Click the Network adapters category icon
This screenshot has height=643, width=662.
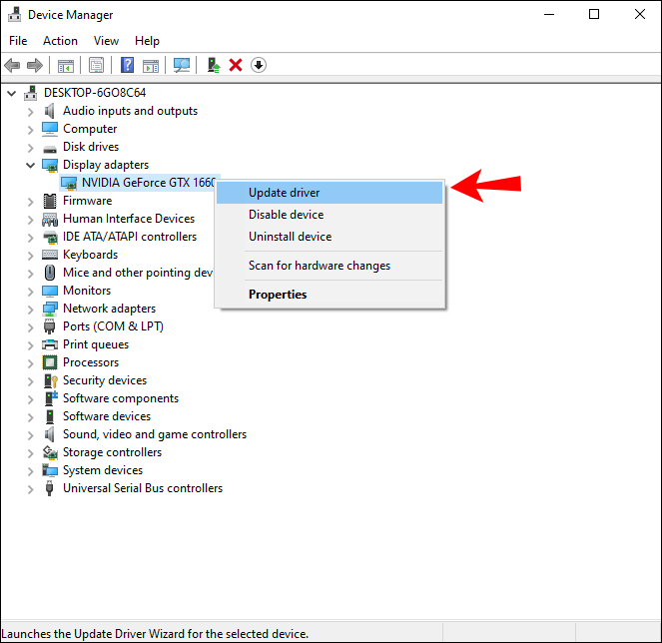50,310
